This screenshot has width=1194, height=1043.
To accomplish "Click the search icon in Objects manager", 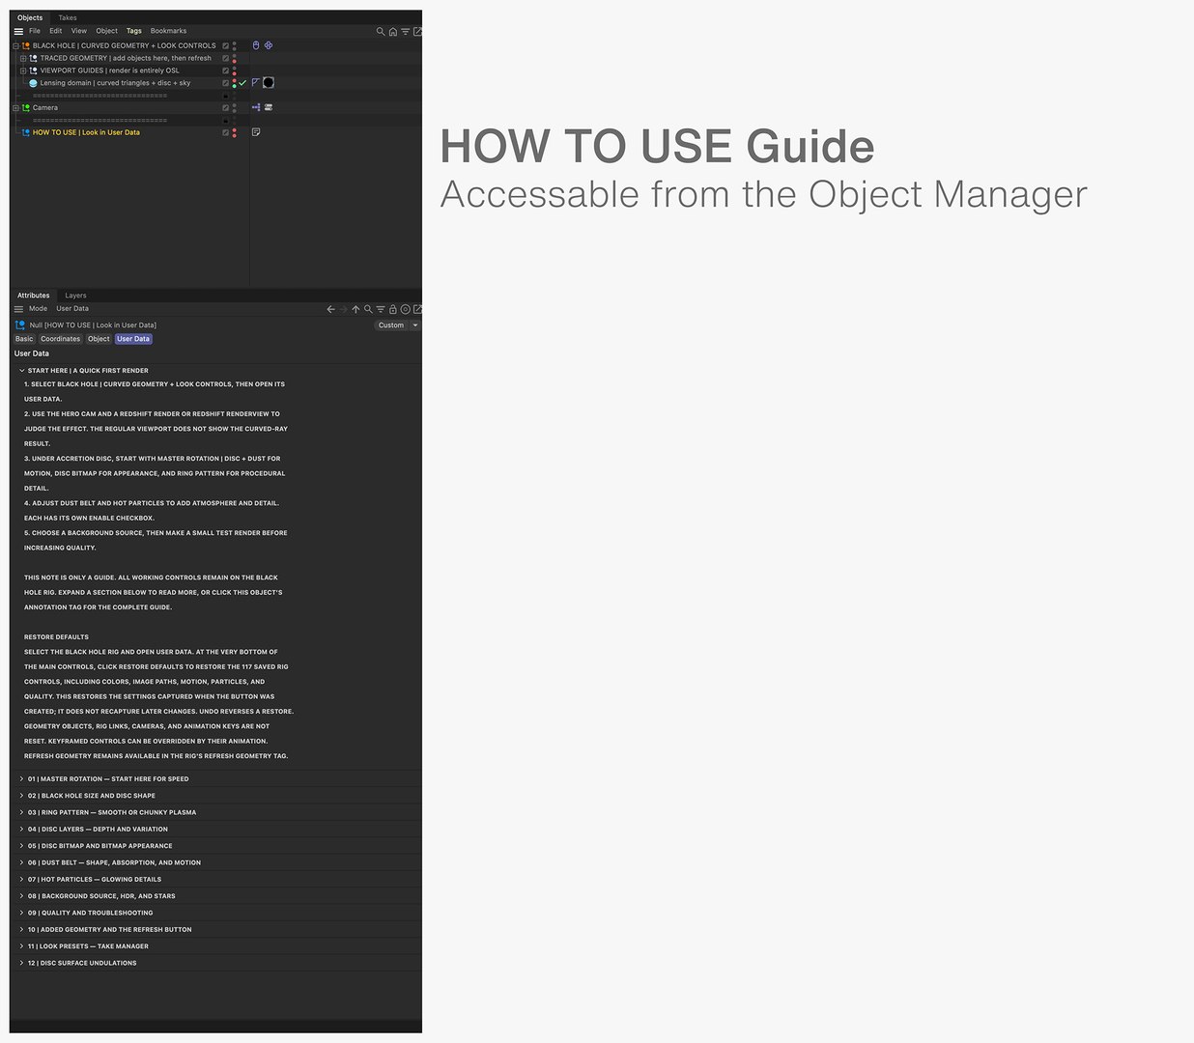I will click(x=381, y=32).
